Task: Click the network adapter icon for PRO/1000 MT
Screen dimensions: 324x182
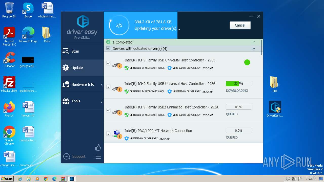Action: (117, 134)
